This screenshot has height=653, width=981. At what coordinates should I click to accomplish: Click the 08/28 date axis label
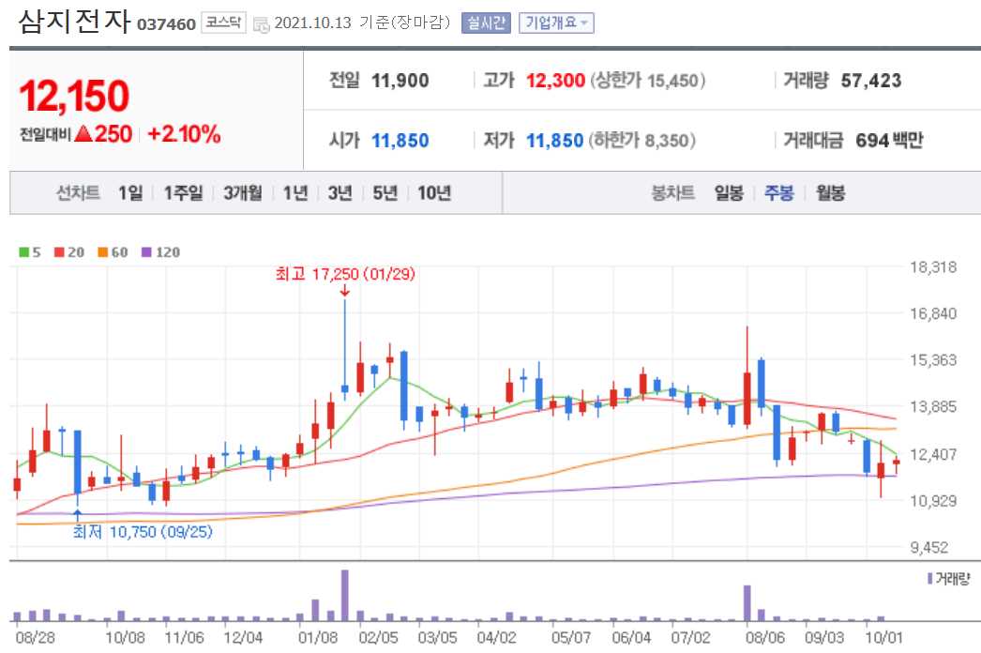(35, 637)
